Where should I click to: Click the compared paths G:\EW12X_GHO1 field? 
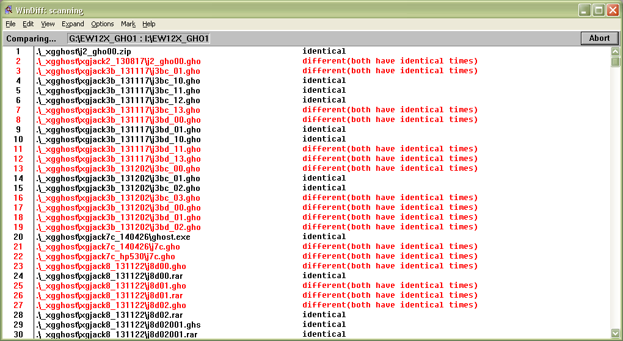pyautogui.click(x=139, y=38)
